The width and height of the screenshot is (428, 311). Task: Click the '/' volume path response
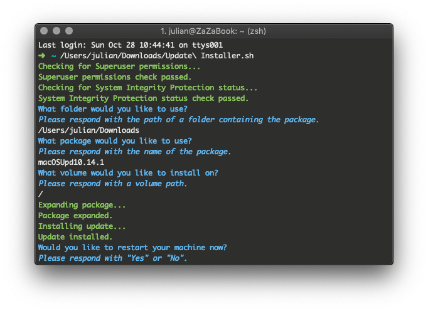40,194
